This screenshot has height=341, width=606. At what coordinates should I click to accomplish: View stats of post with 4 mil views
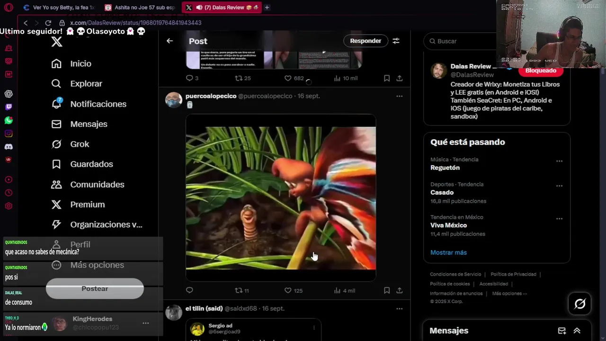coord(344,290)
